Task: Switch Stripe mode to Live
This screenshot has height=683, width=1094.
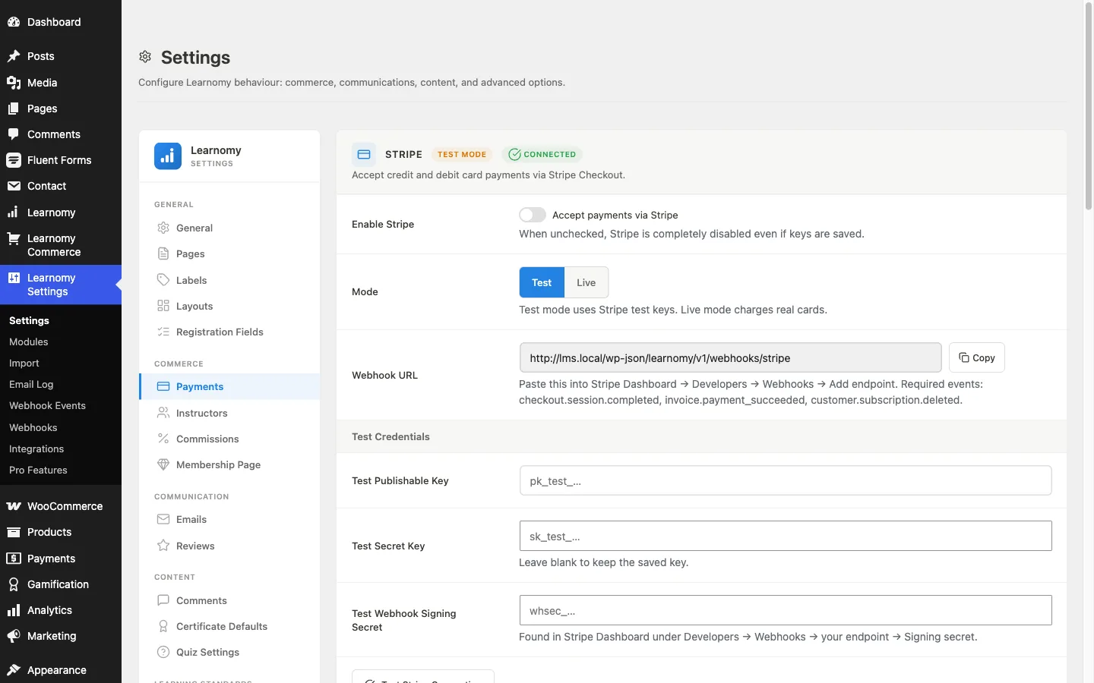Action: [586, 282]
